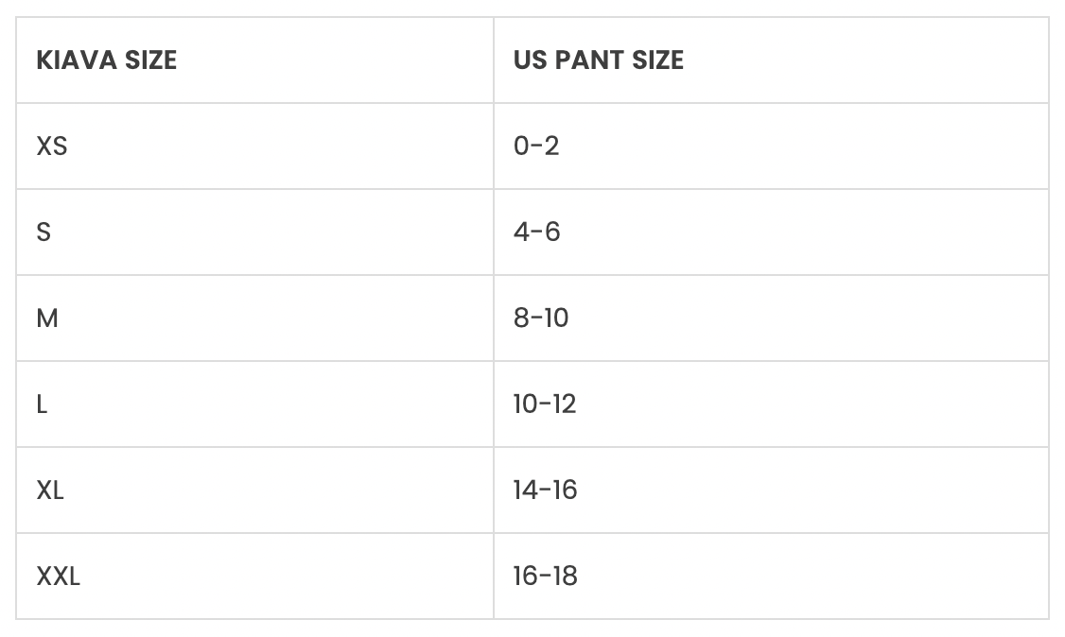The image size is (1065, 637).
Task: Select the XS size cell
Action: tap(52, 146)
